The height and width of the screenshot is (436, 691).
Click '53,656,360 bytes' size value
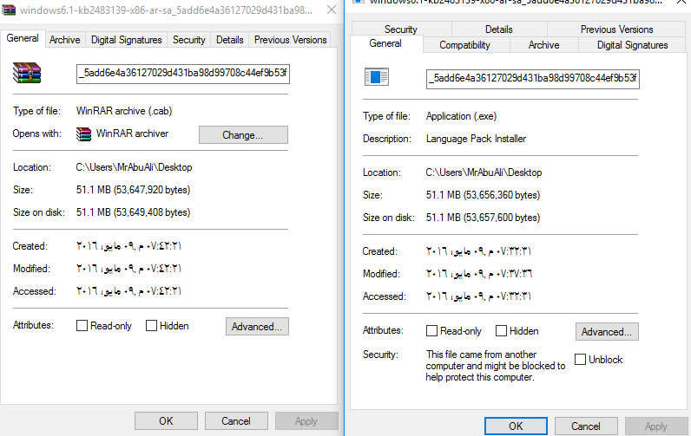click(x=502, y=195)
